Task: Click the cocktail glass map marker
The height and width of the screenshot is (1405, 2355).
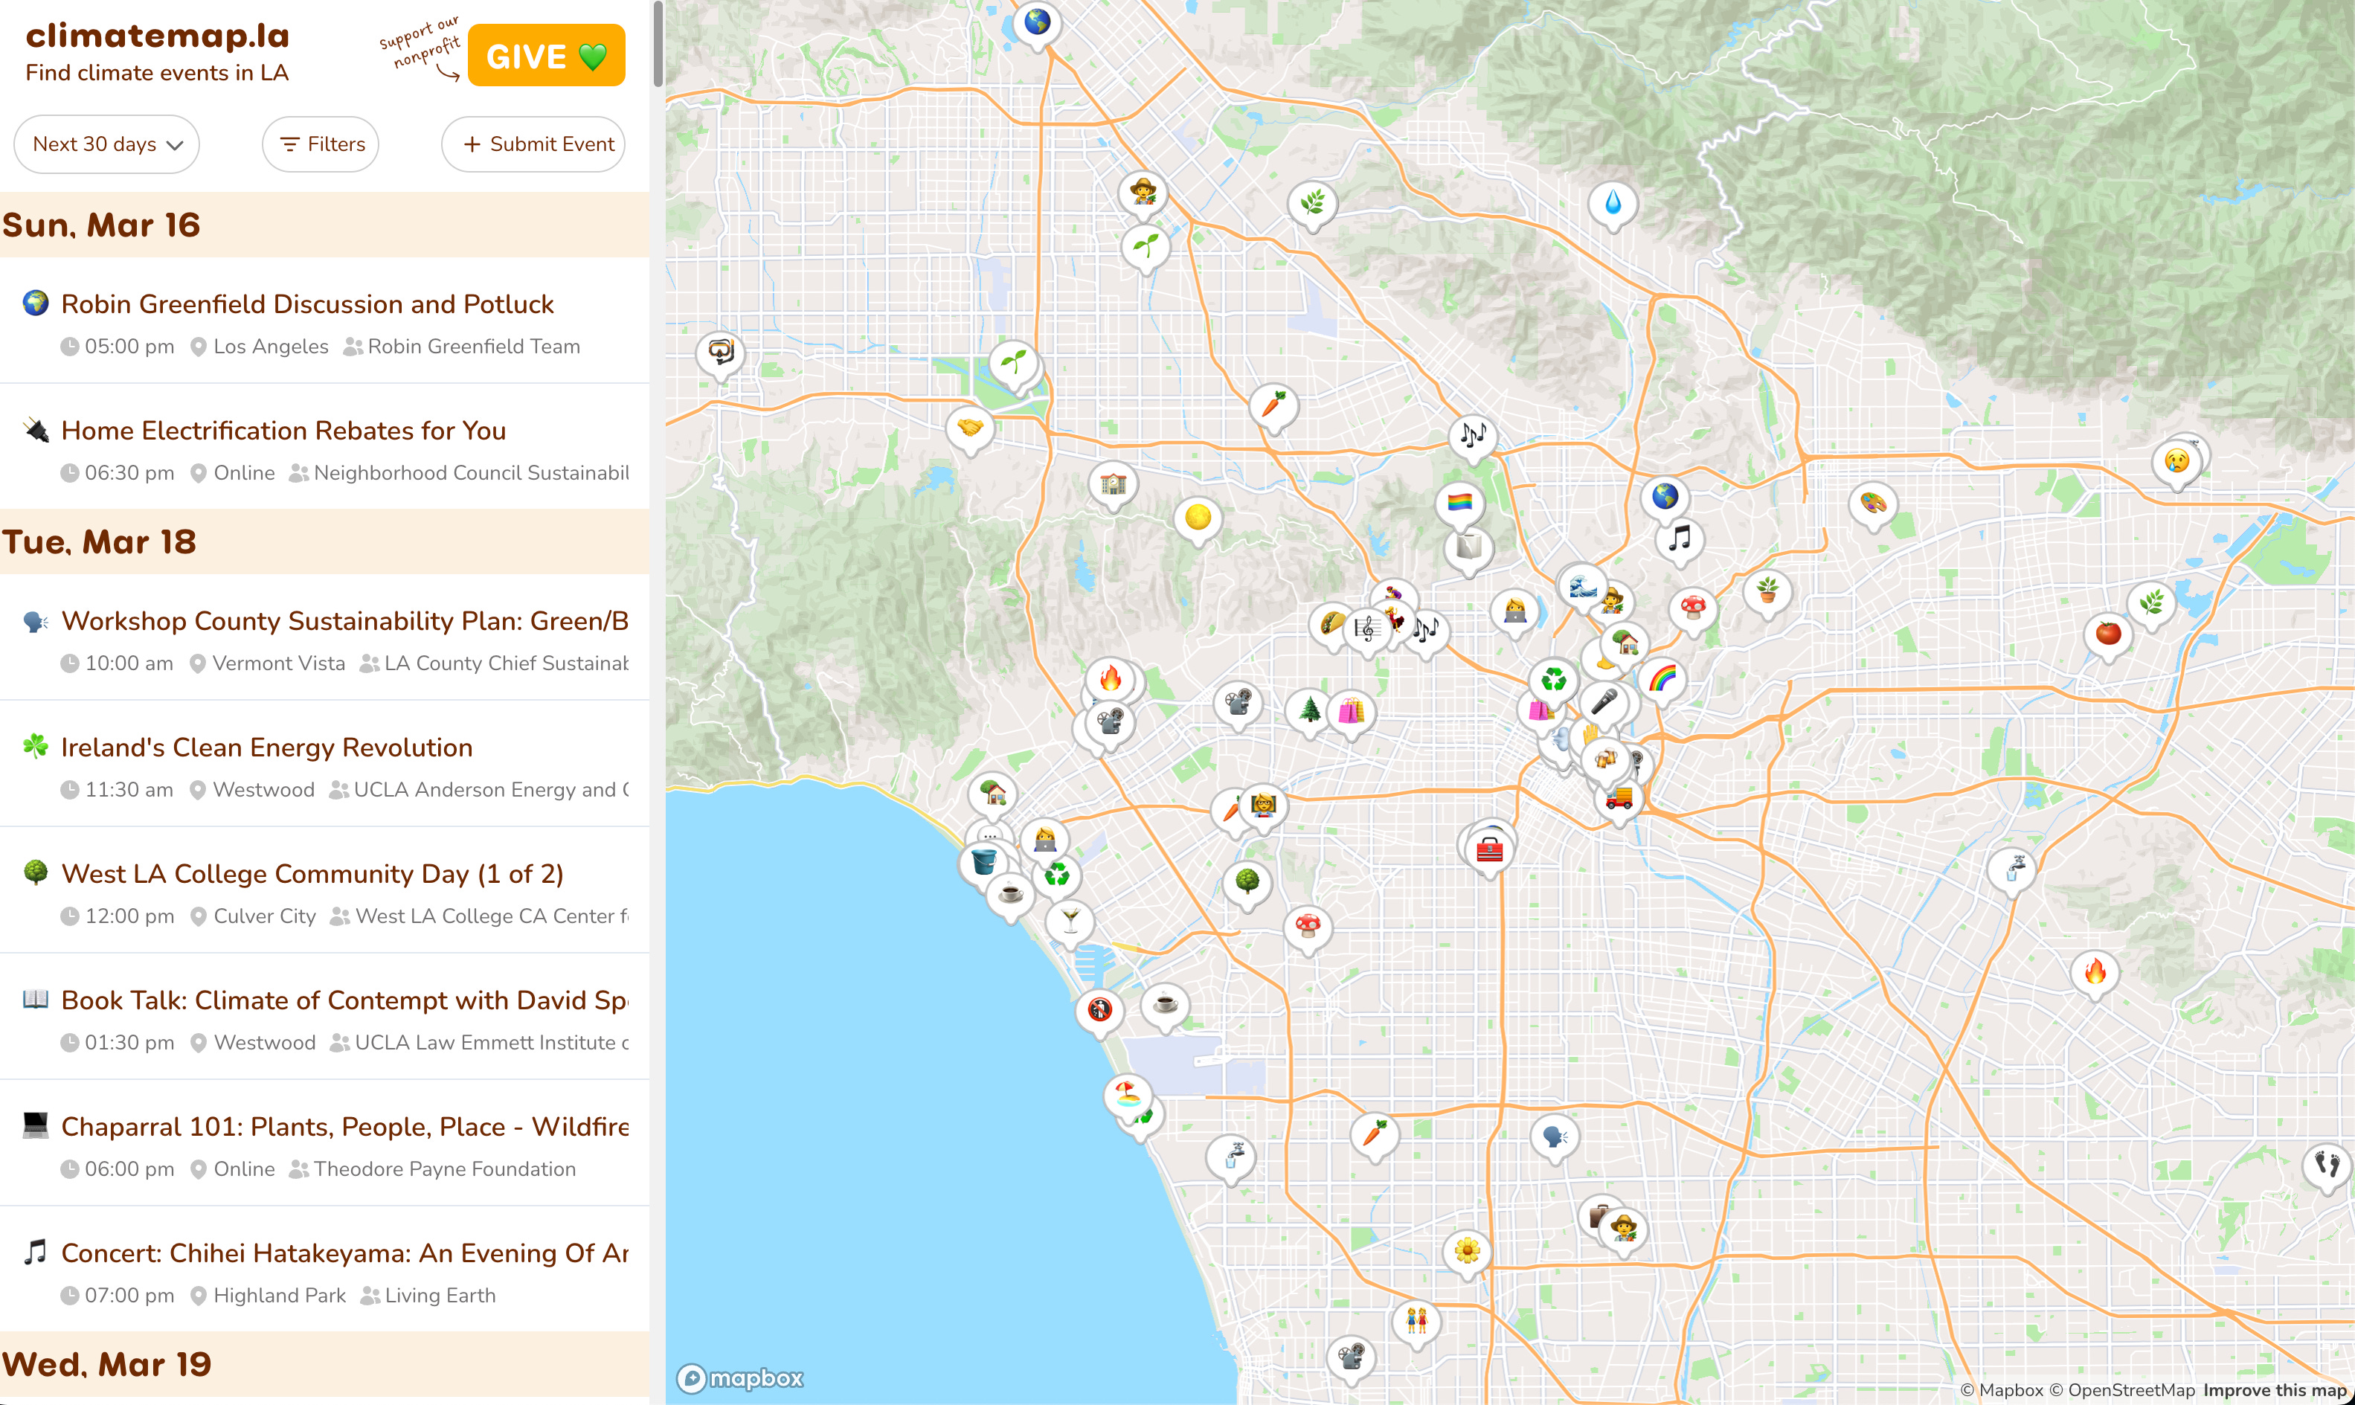Action: (x=1070, y=919)
